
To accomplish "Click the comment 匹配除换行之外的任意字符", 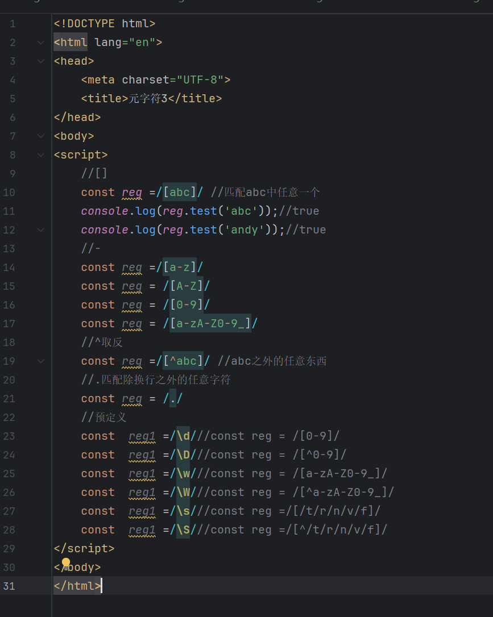I will [x=166, y=380].
